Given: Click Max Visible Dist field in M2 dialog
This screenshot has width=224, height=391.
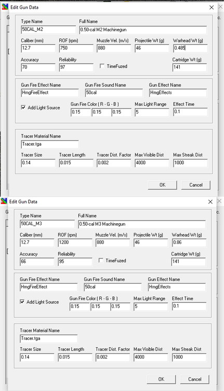Looking at the screenshot, I should click(152, 163).
